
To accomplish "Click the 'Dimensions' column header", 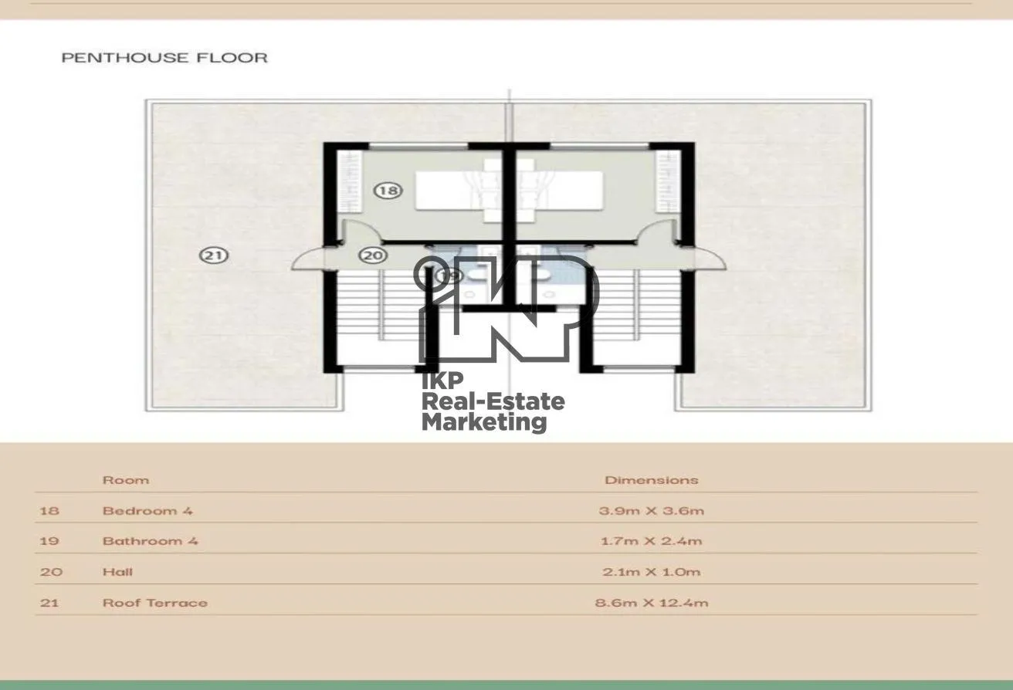I will (652, 480).
